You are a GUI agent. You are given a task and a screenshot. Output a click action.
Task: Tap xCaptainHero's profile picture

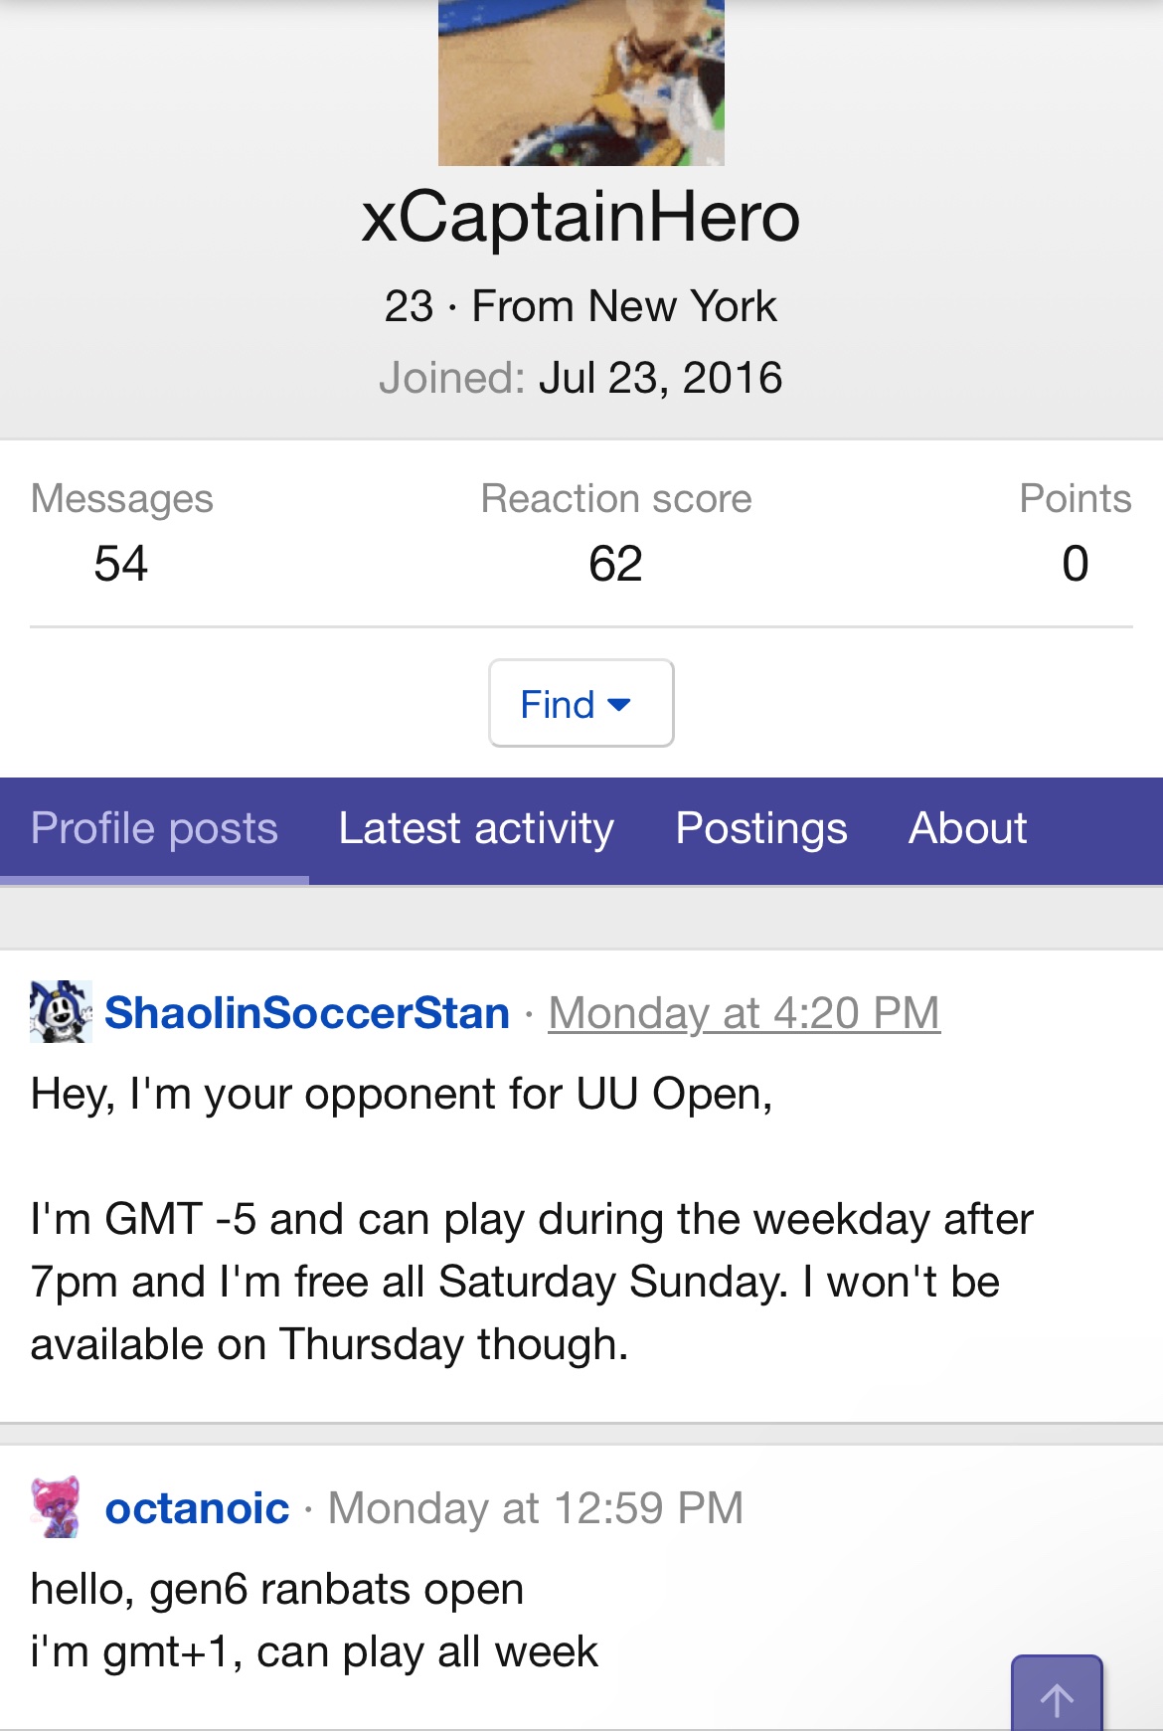581,83
